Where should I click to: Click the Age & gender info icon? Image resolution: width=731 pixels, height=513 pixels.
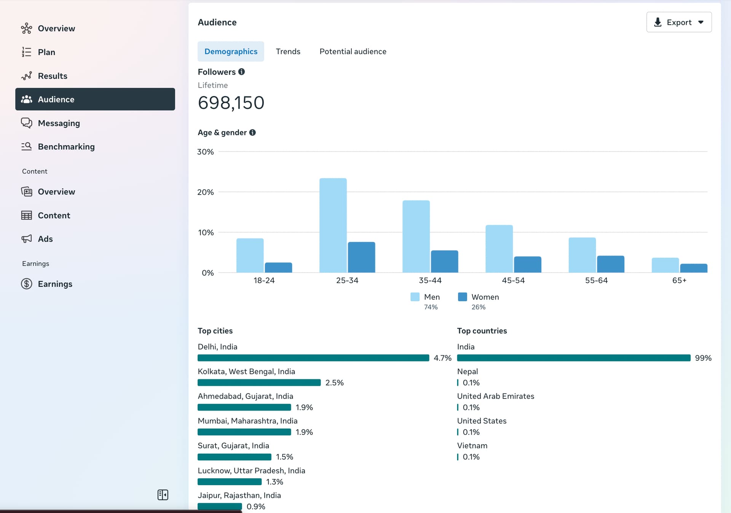click(252, 133)
